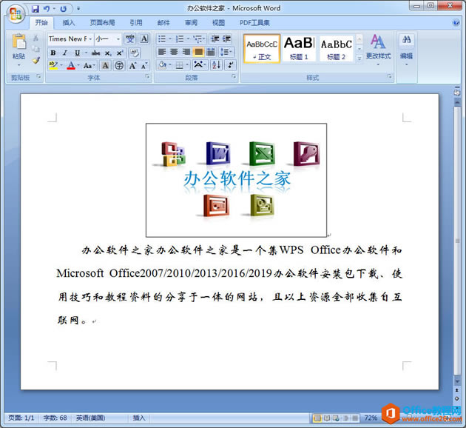
Task: Click the Cut scissors icon
Action: point(36,38)
